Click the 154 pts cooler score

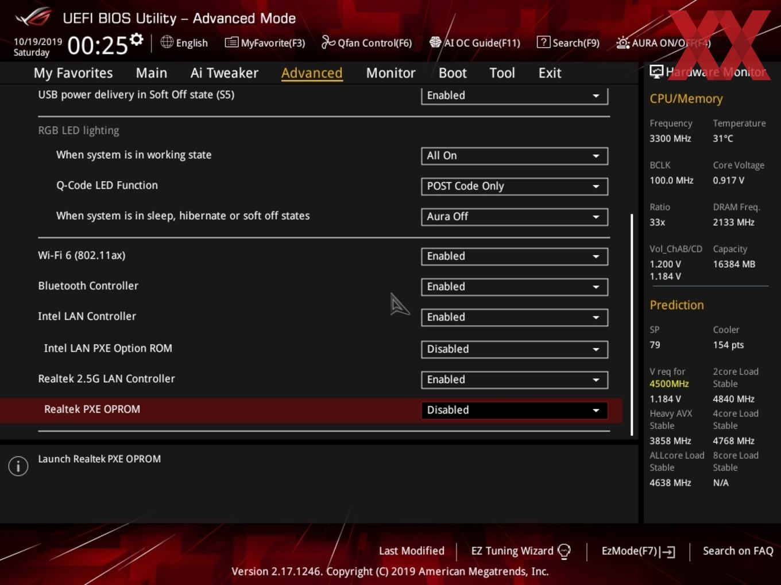click(x=728, y=345)
